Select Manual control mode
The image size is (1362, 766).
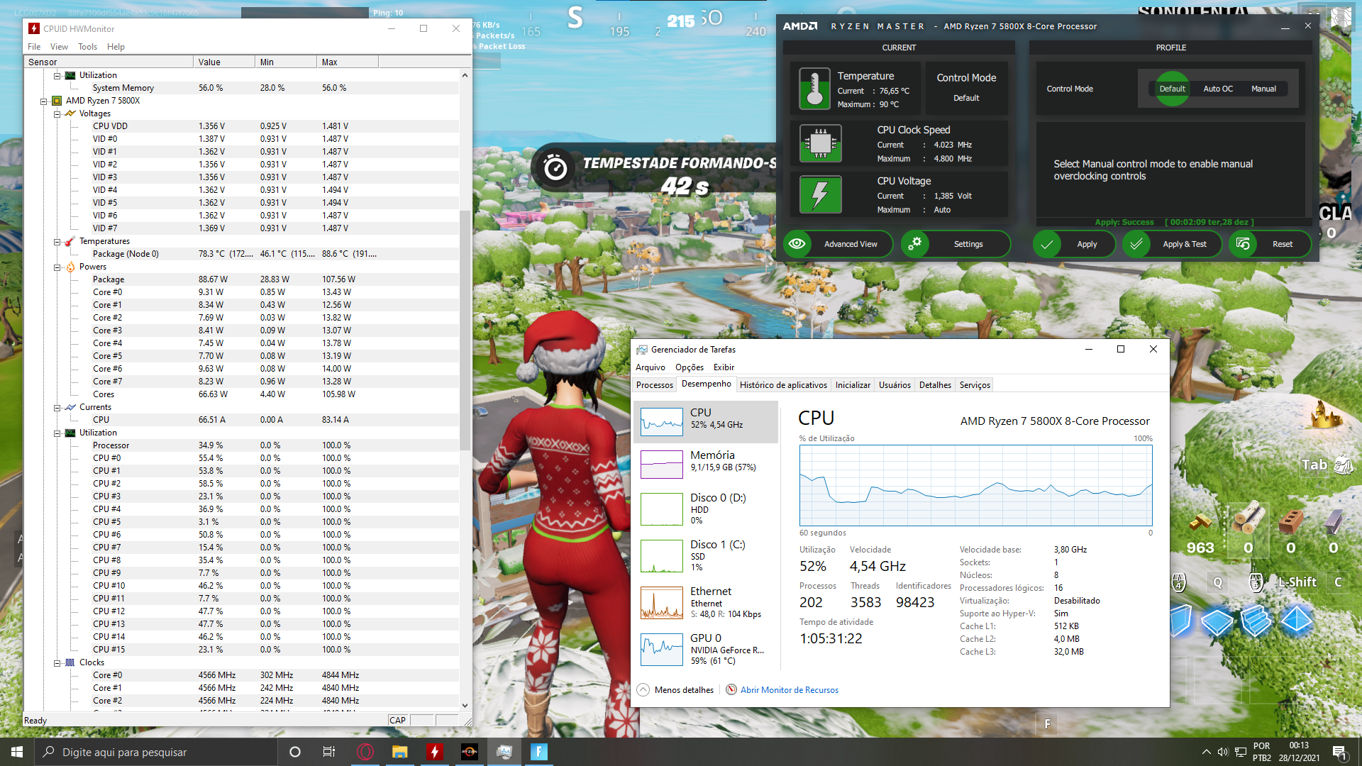point(1263,89)
